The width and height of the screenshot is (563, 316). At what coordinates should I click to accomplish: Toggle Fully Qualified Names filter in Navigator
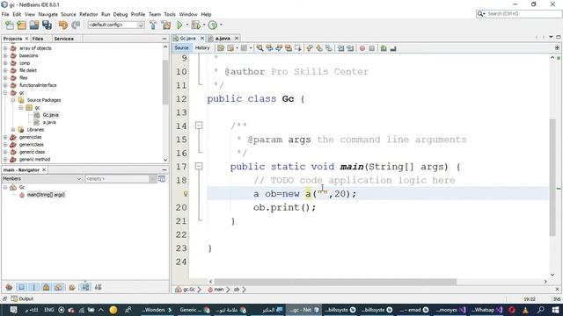pyautogui.click(x=72, y=287)
